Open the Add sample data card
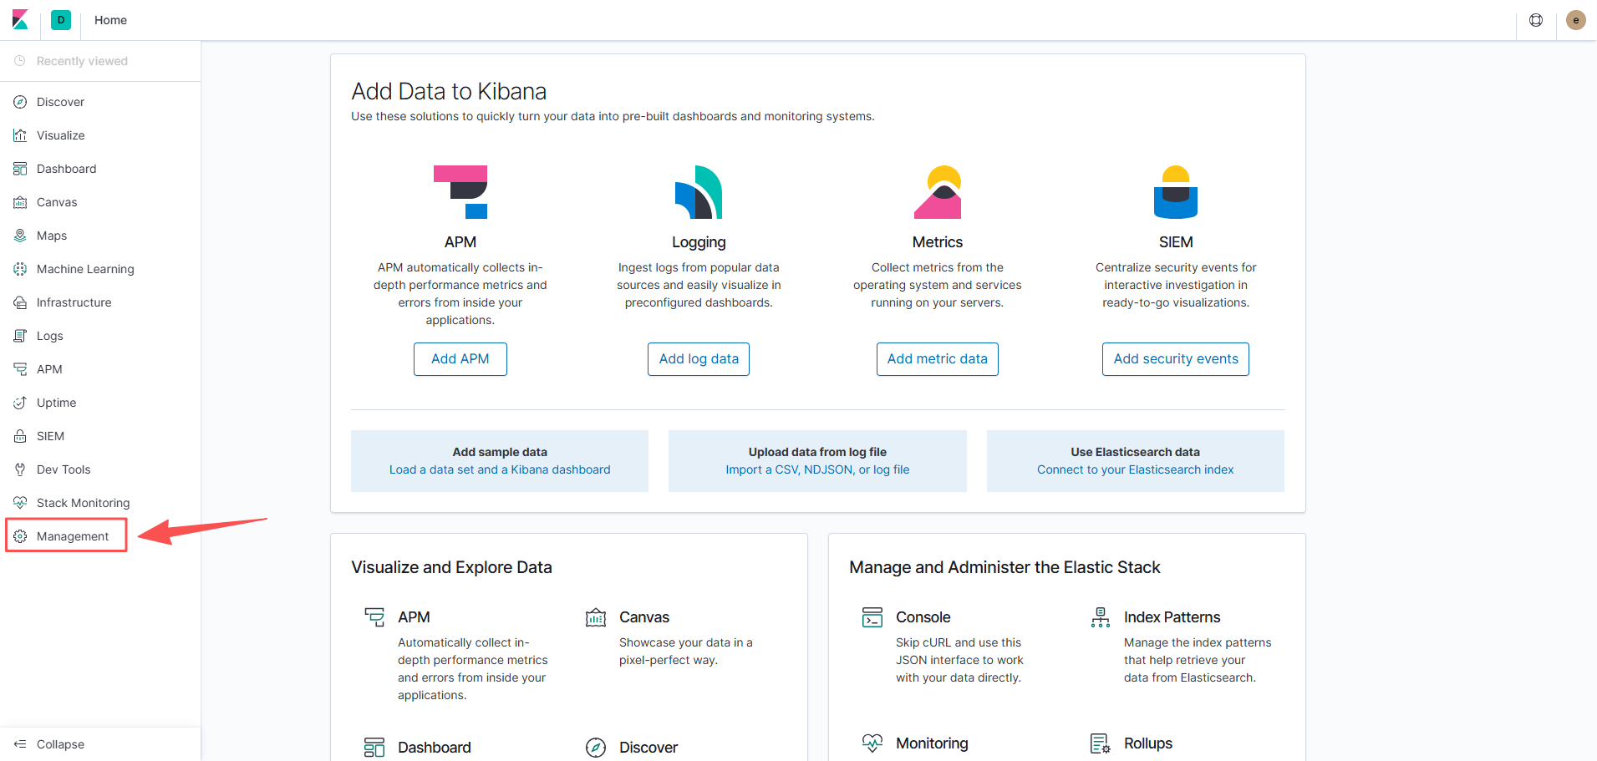Image resolution: width=1597 pixels, height=761 pixels. point(500,461)
